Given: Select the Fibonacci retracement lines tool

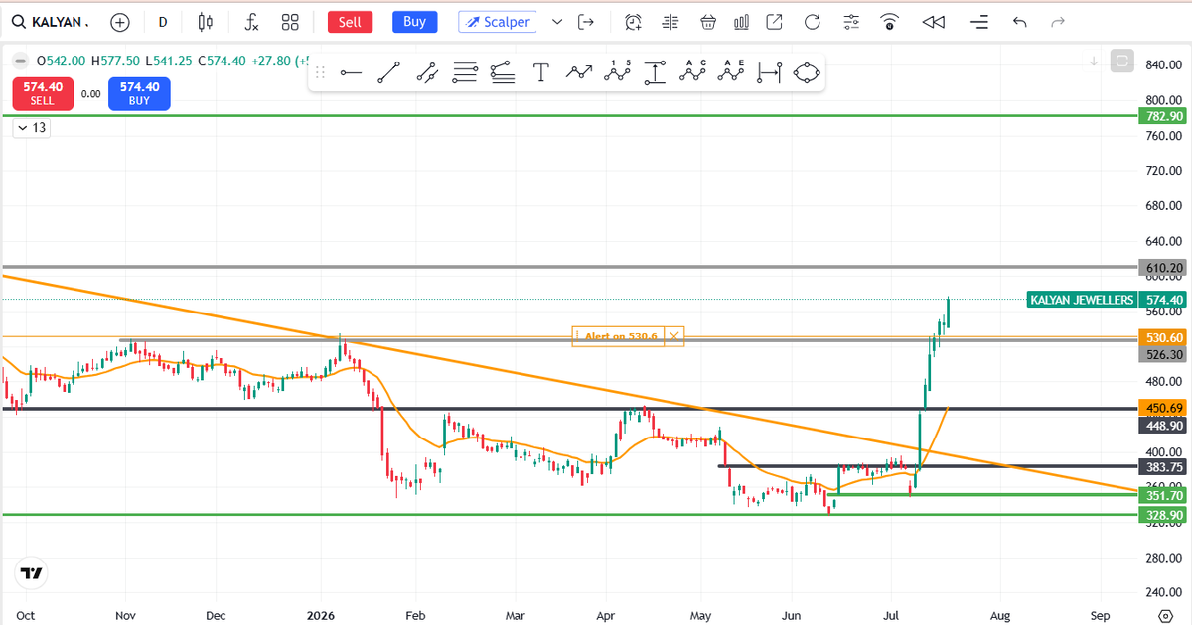Looking at the screenshot, I should (465, 72).
